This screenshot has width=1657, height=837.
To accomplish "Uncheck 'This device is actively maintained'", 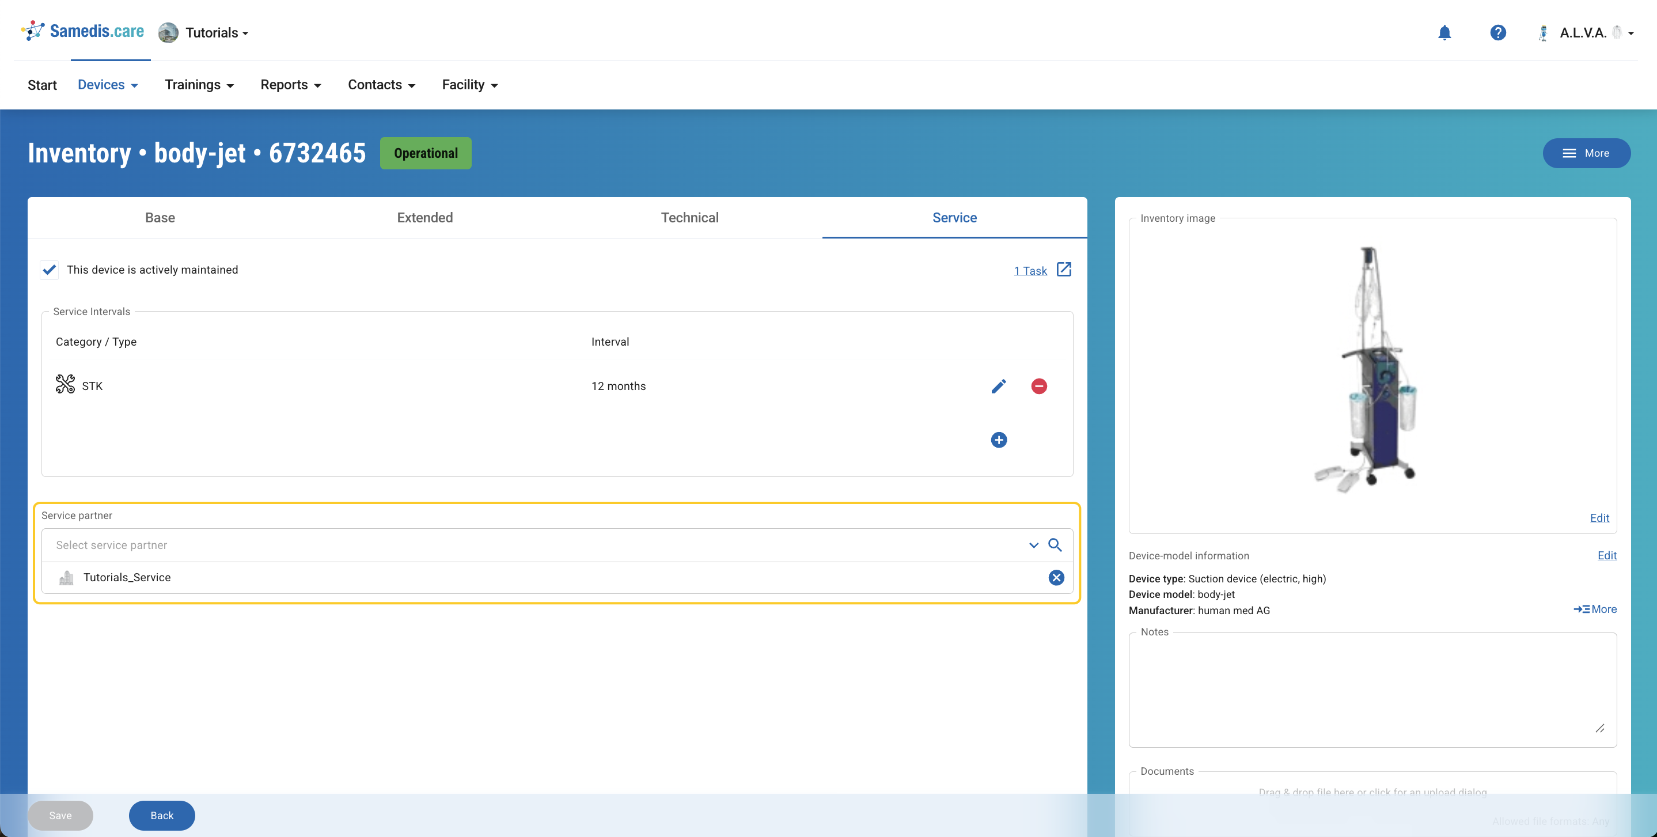I will (x=49, y=270).
